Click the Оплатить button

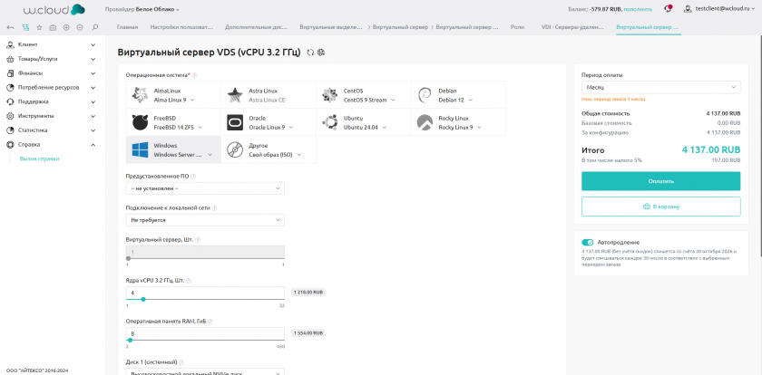click(x=661, y=181)
